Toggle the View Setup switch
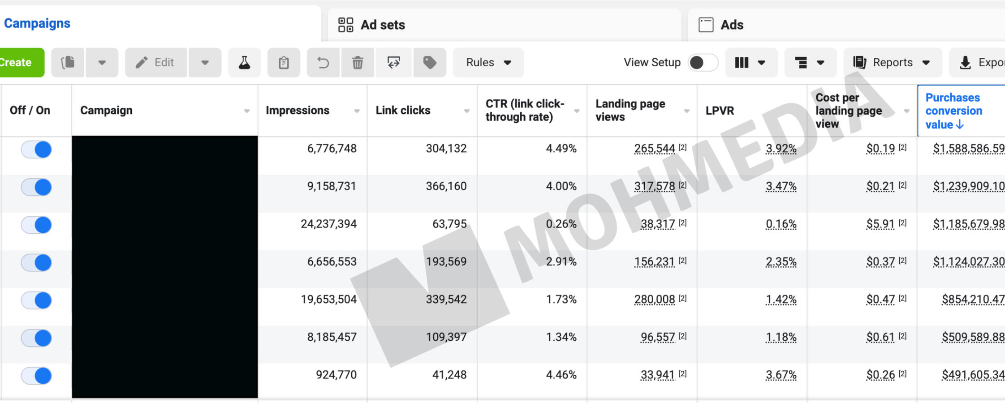 pyautogui.click(x=702, y=62)
